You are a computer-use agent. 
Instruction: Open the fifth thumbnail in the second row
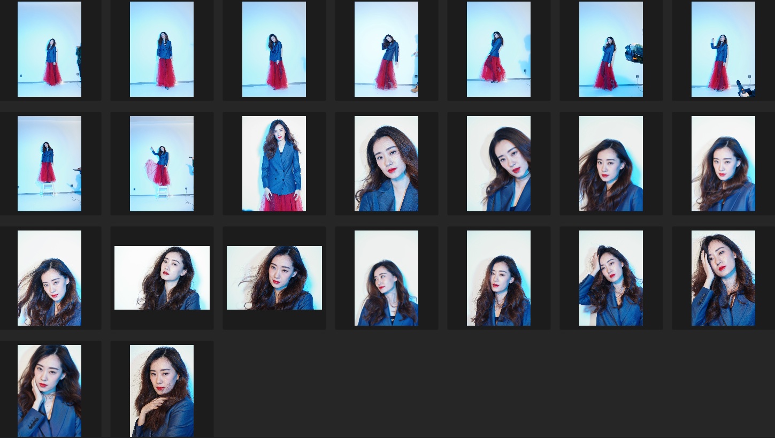(x=498, y=164)
